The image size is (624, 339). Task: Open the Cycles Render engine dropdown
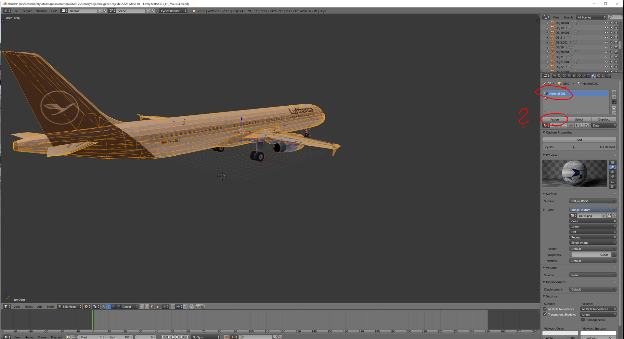[173, 11]
